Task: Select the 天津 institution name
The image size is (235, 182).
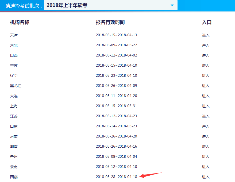Action: [x=14, y=35]
